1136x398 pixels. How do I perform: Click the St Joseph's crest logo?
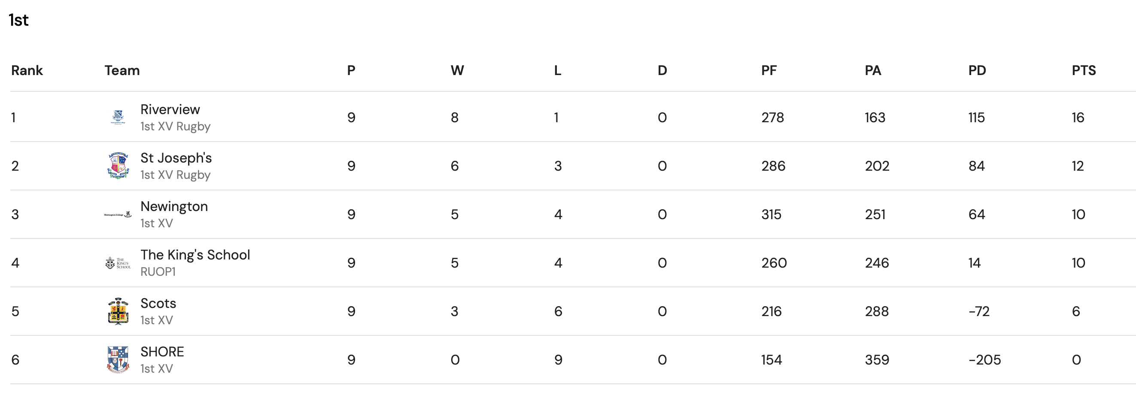(118, 166)
